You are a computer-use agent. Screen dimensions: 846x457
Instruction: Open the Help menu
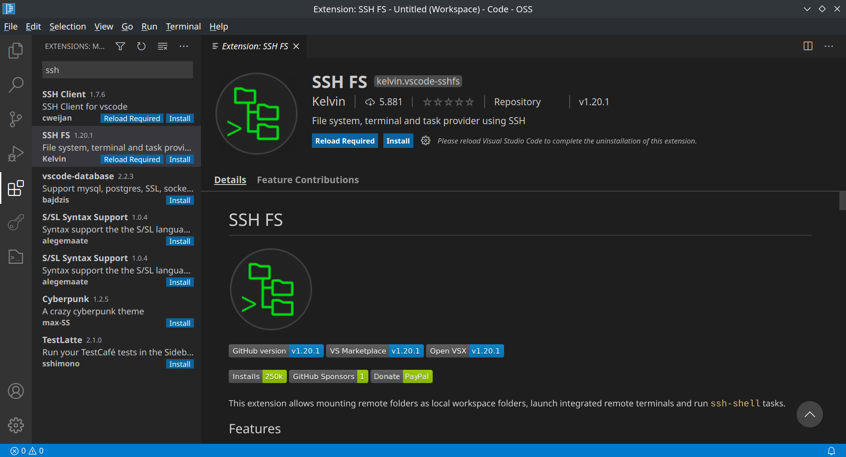[219, 26]
